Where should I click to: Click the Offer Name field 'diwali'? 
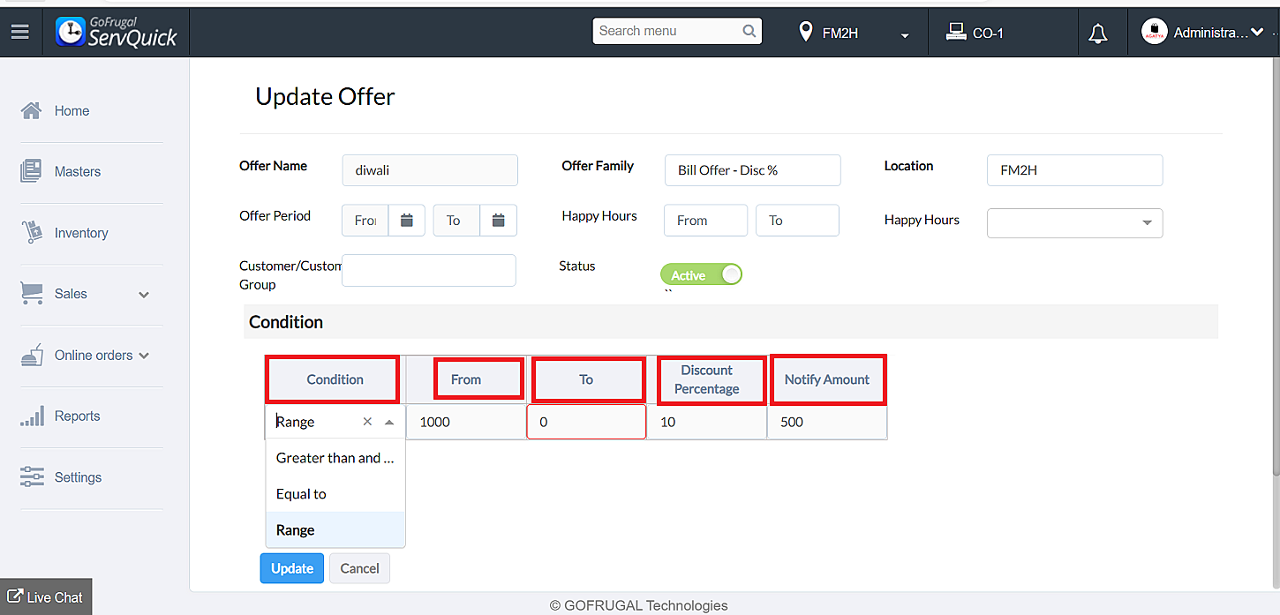430,170
